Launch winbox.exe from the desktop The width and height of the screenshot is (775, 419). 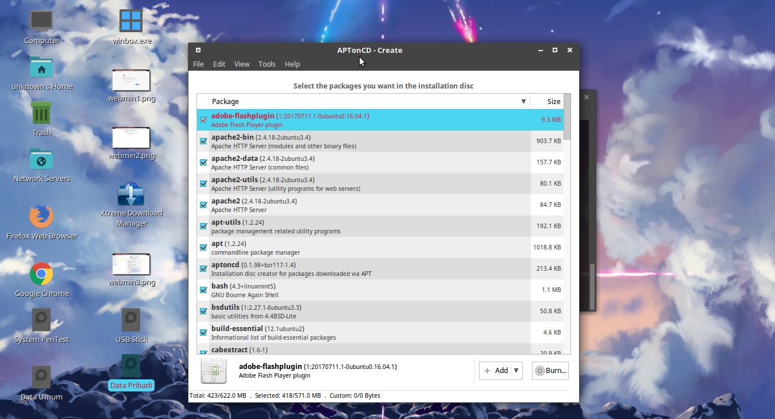[130, 20]
